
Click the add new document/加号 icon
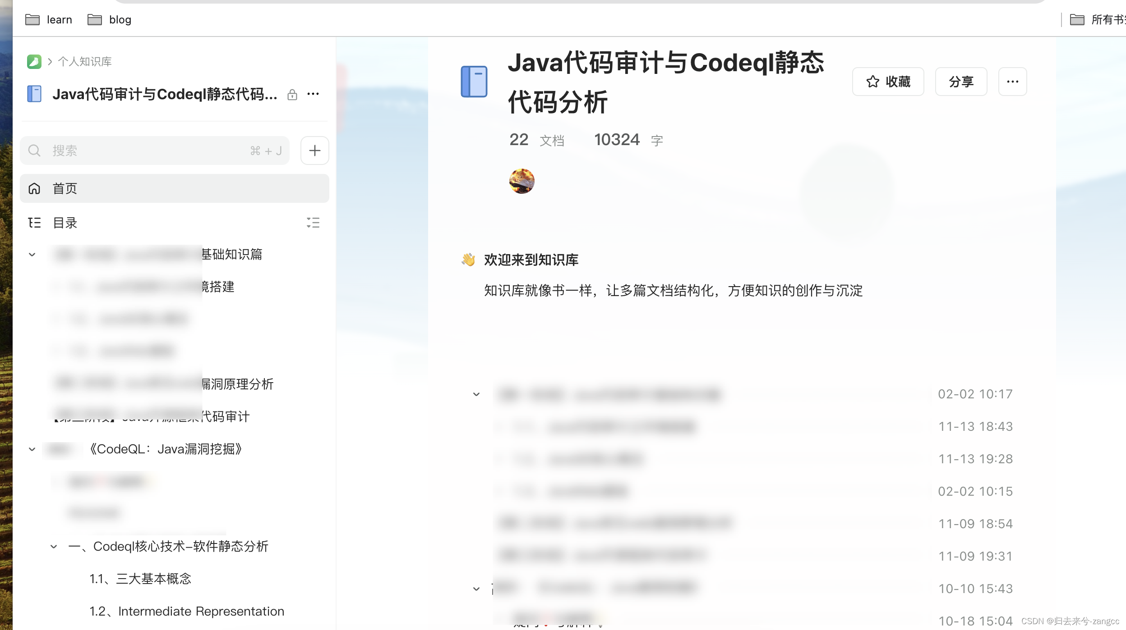315,150
